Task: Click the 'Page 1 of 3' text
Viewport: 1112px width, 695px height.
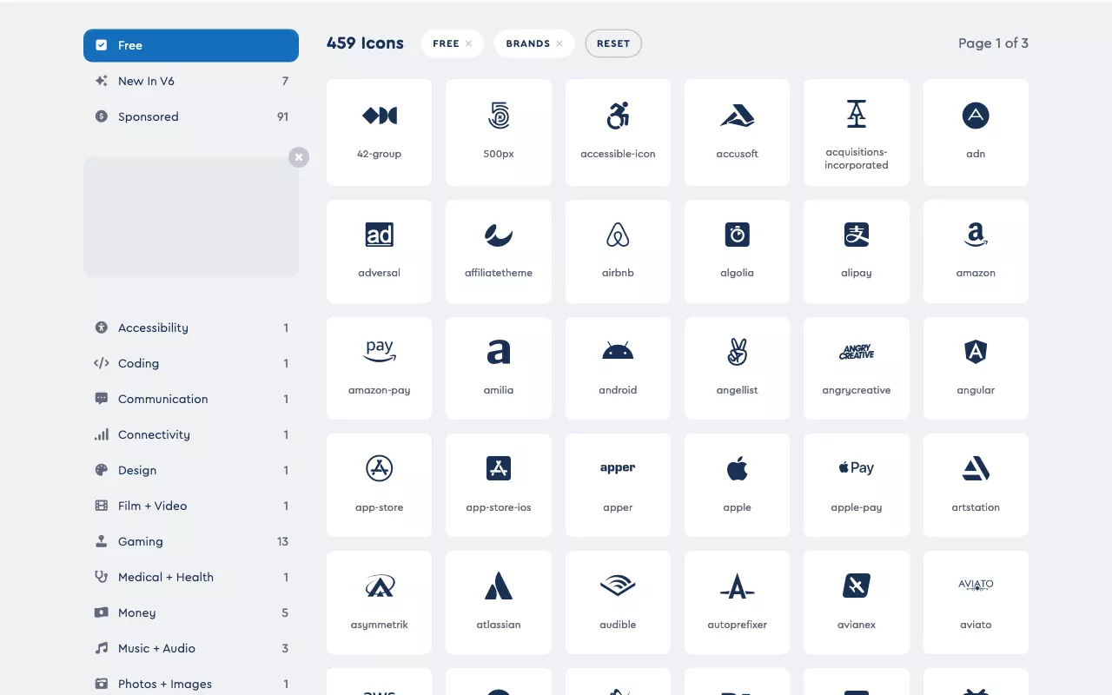Action: [993, 43]
